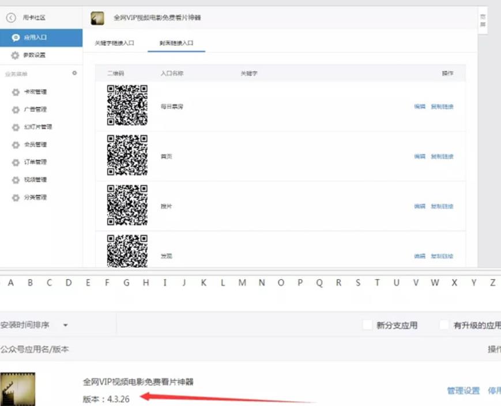Click the gear icon beside 订单管理
501x406 pixels.
point(16,162)
